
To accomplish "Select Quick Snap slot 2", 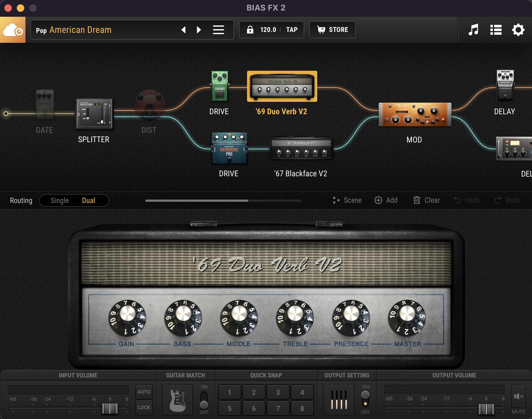I will coord(254,392).
